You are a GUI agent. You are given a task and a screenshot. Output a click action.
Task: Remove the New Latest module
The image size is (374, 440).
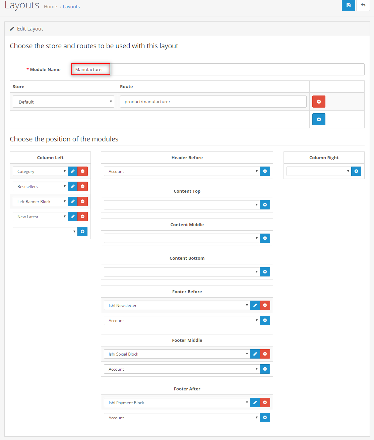[x=82, y=216]
